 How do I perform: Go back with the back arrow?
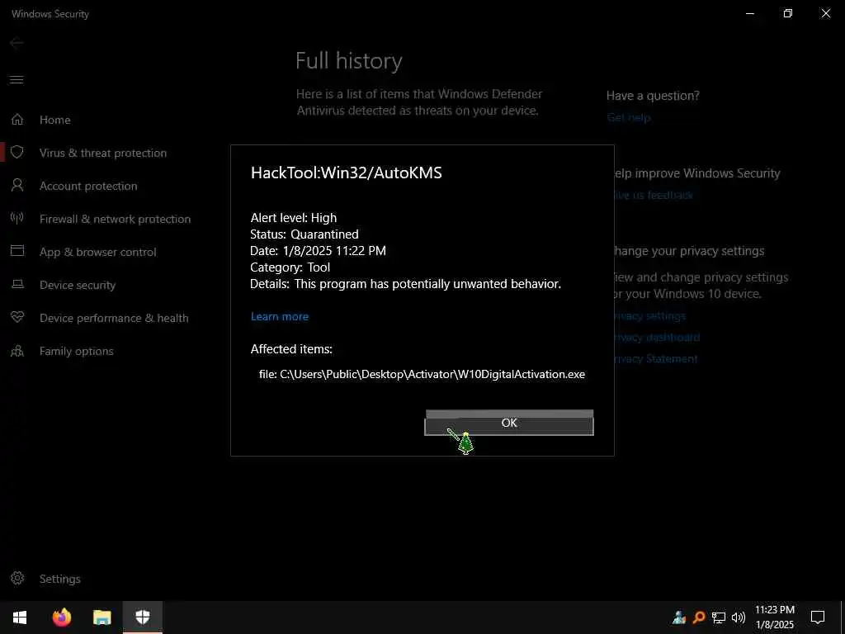pos(17,43)
